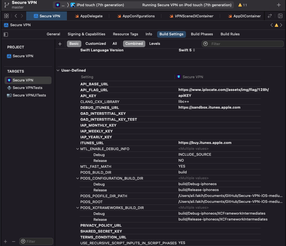This screenshot has height=246, width=286.
Task: Click the warning triangle showing 11 issues
Action: pyautogui.click(x=240, y=5)
